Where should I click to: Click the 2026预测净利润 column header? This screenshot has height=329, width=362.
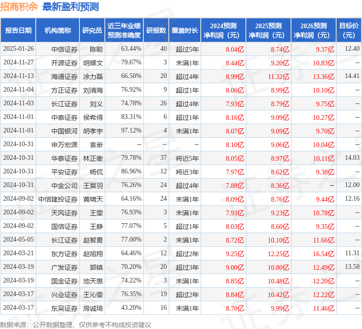[x=314, y=31]
